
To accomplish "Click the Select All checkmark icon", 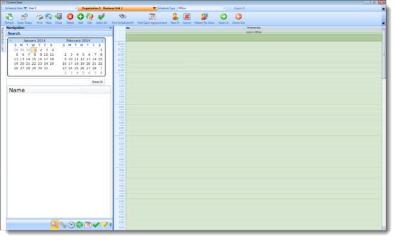I will coord(101,17).
